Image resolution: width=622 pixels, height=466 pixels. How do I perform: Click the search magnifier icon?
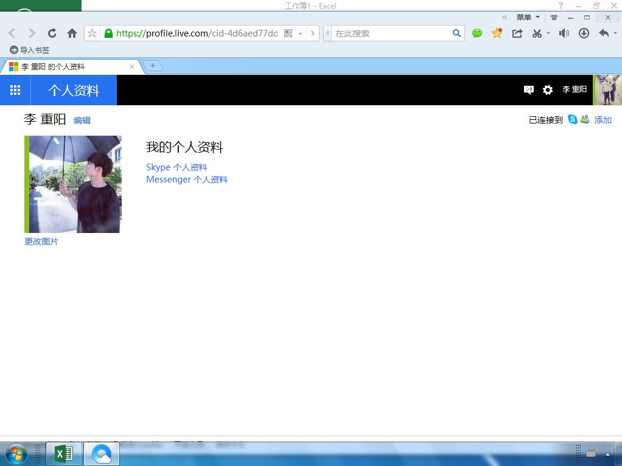456,33
